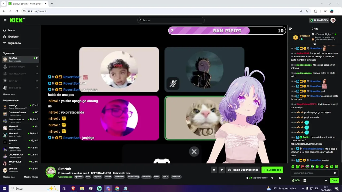The width and height of the screenshot is (342, 192).
Task: Send message with Chat button
Action: point(334,181)
